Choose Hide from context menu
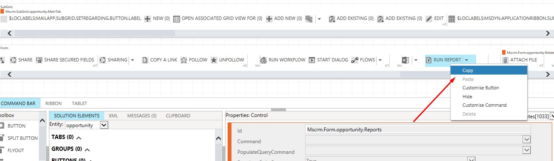 [x=489, y=97]
